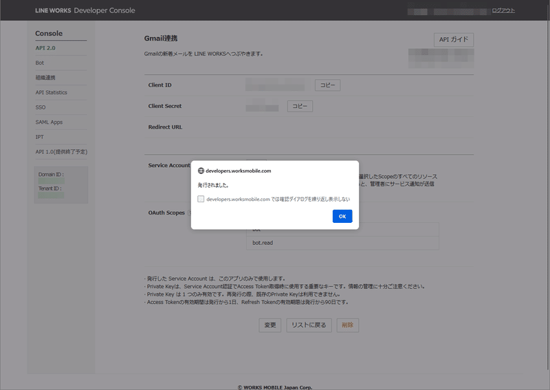Image resolution: width=550 pixels, height=390 pixels.
Task: Click the LINE WORKS Developer Console logo
Action: [85, 10]
